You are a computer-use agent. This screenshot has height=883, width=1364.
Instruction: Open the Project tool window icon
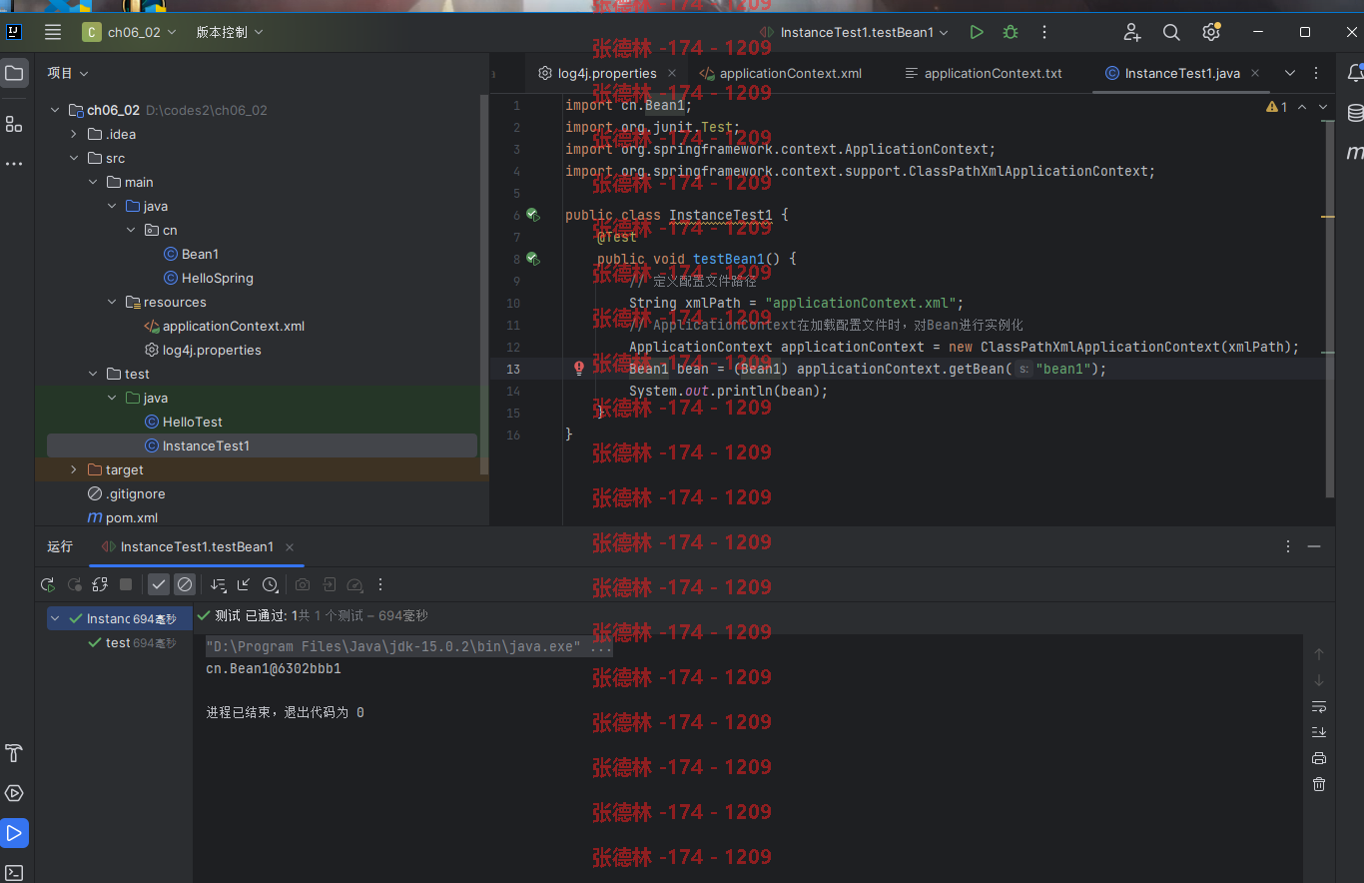coord(14,73)
